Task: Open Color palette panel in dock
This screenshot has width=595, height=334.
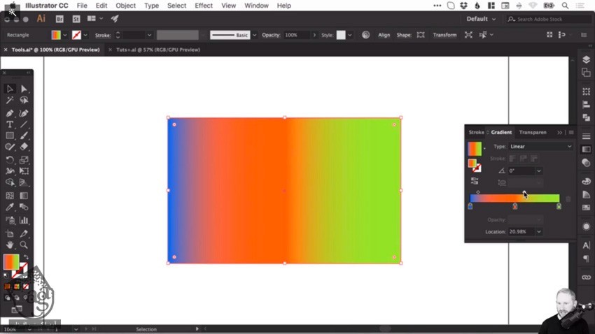Action: [587, 182]
